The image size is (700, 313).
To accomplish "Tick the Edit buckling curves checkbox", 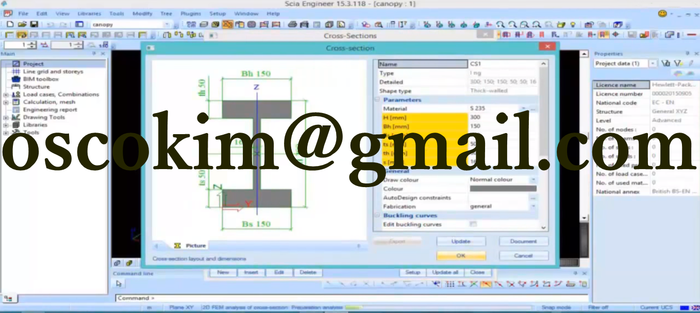I will click(473, 224).
